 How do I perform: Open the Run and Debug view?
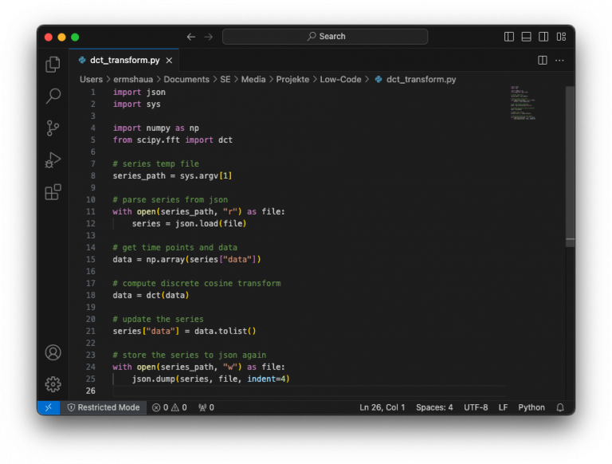(x=53, y=160)
